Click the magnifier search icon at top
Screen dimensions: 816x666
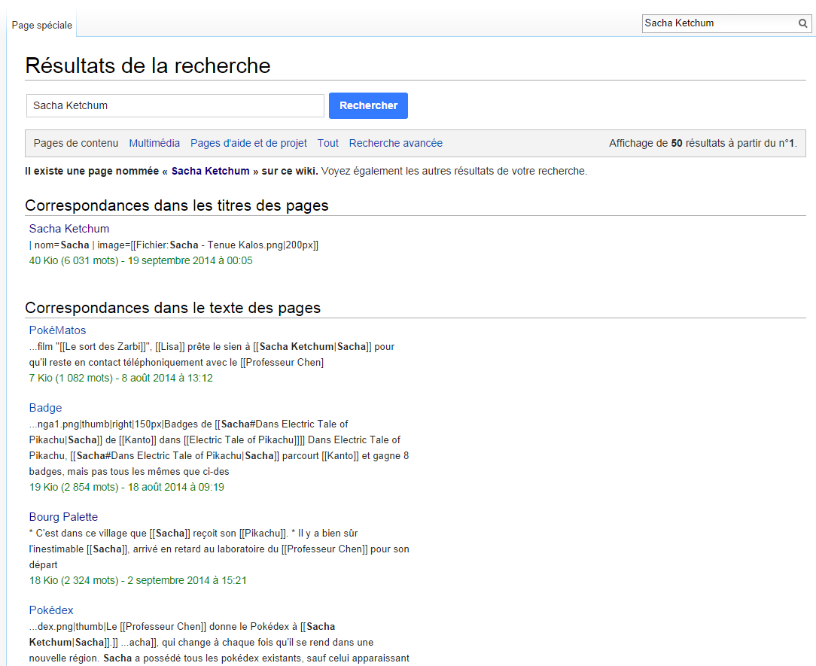[803, 23]
